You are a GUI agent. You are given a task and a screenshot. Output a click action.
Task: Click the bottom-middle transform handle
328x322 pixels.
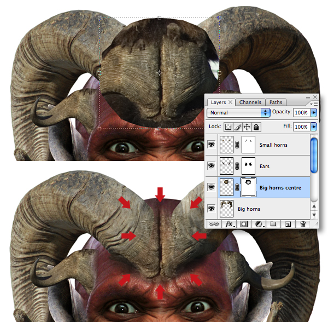tap(160, 128)
